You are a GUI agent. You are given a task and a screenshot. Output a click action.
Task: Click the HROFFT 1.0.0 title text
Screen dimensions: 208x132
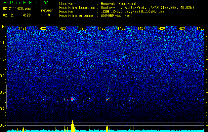click(x=26, y=3)
